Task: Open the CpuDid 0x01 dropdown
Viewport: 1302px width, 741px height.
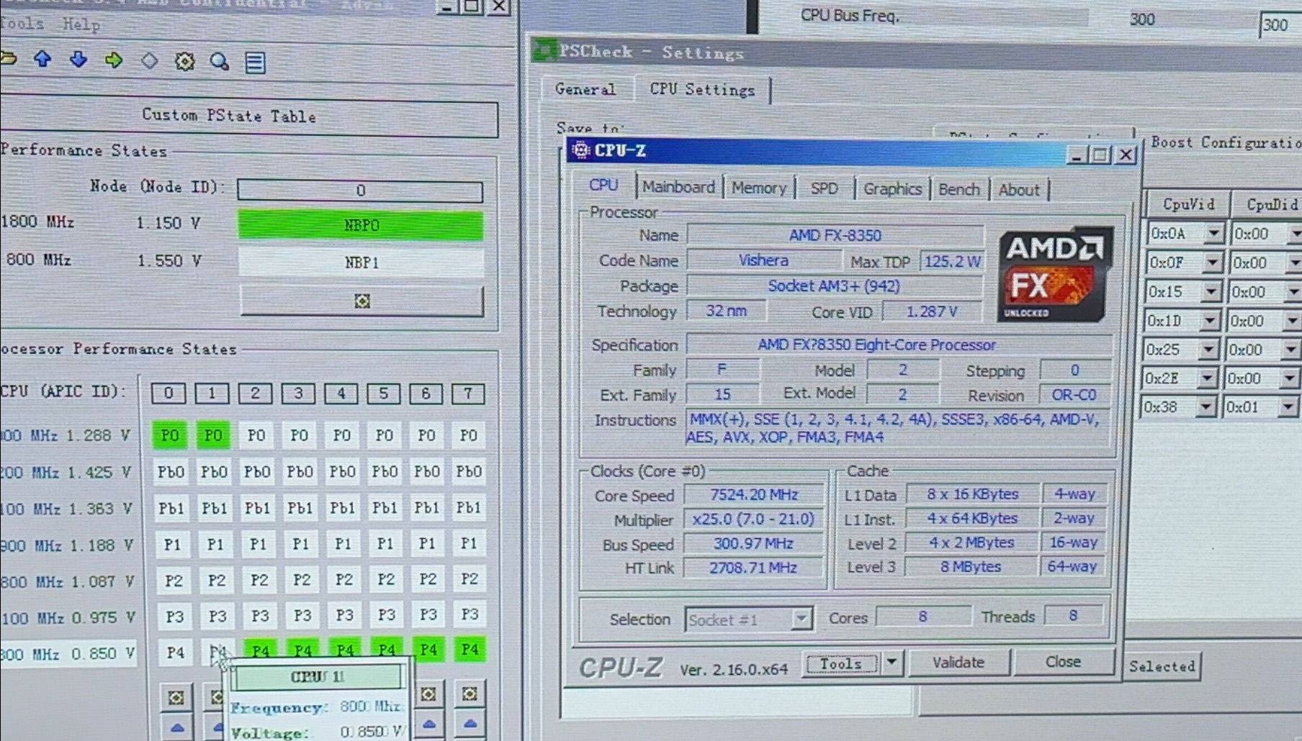Action: click(1288, 407)
